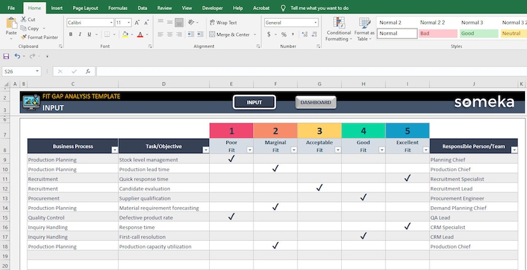The height and width of the screenshot is (270, 527).
Task: Decrease font size with smaller A
Action: (x=146, y=23)
